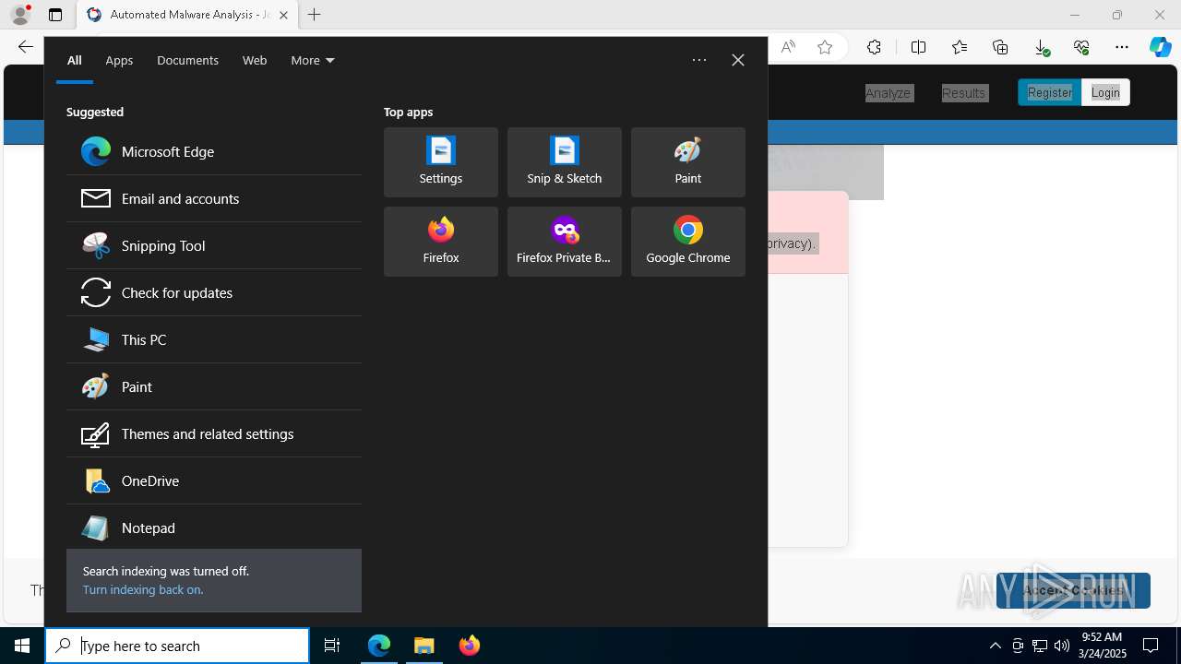Click the Register button on webpage
The width and height of the screenshot is (1181, 664).
click(x=1050, y=92)
